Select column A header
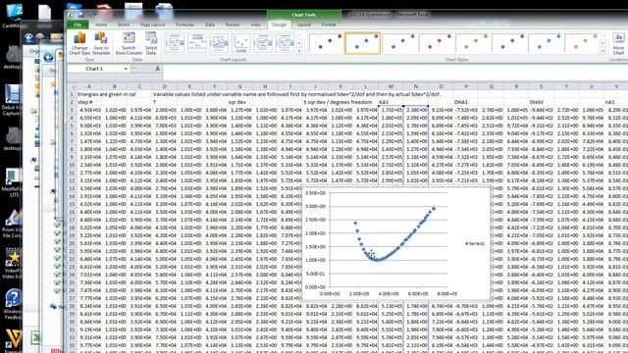Image resolution: width=628 pixels, height=353 pixels. point(89,86)
